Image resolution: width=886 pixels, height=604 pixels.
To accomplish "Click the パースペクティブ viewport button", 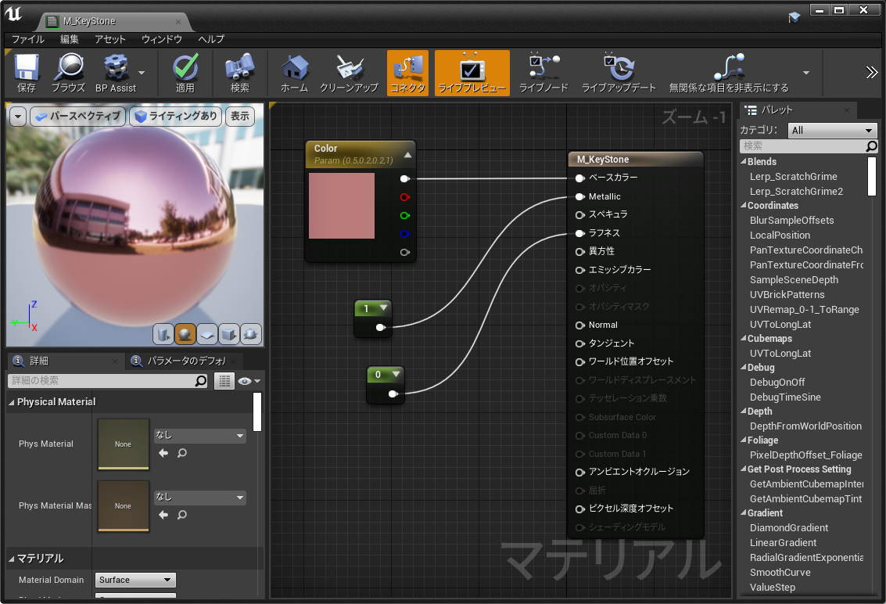I will (x=78, y=117).
